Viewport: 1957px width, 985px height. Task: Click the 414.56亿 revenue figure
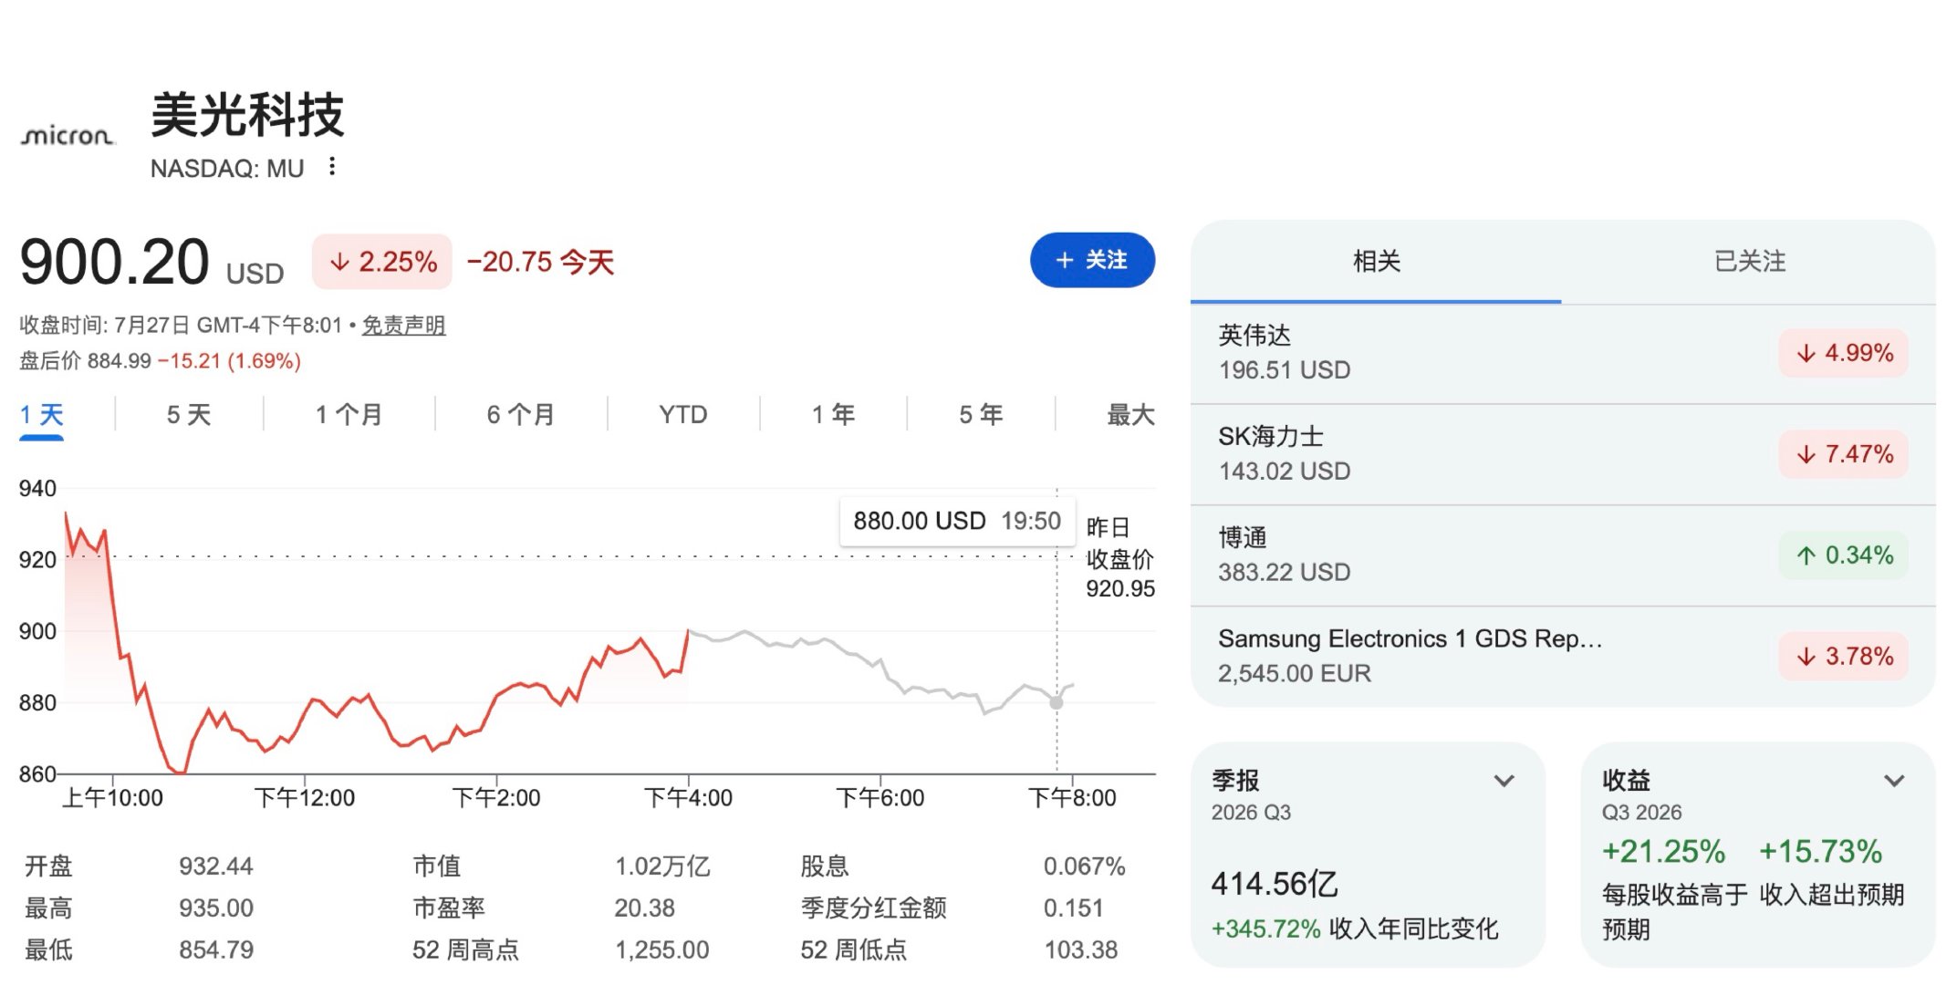1274,884
